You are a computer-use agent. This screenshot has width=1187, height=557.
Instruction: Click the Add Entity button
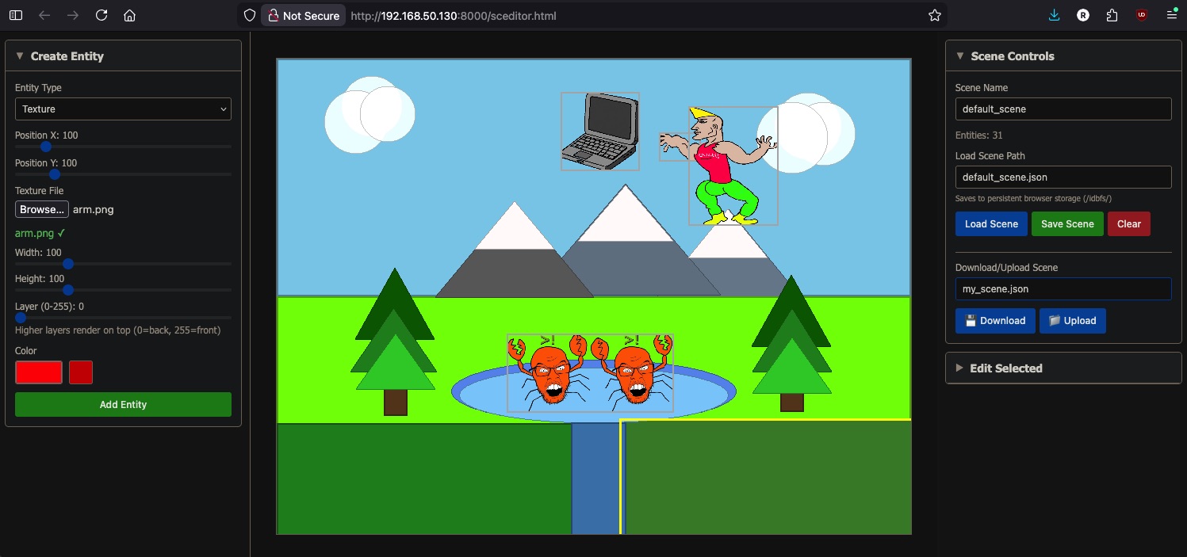tap(123, 405)
